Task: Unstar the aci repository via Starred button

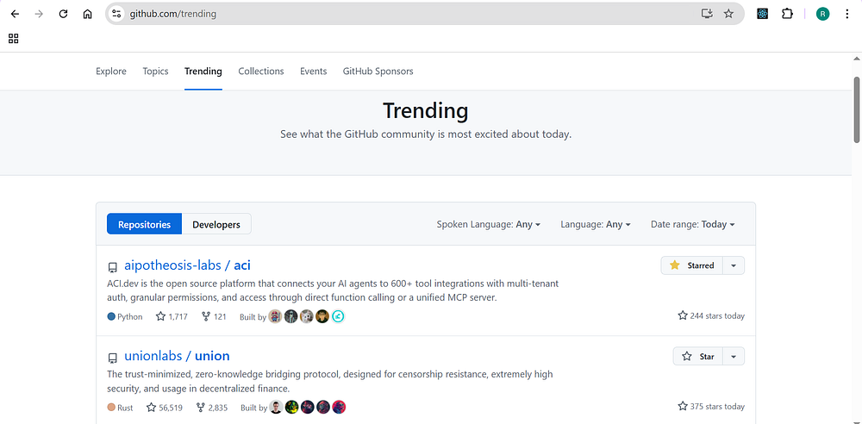Action: [x=691, y=265]
